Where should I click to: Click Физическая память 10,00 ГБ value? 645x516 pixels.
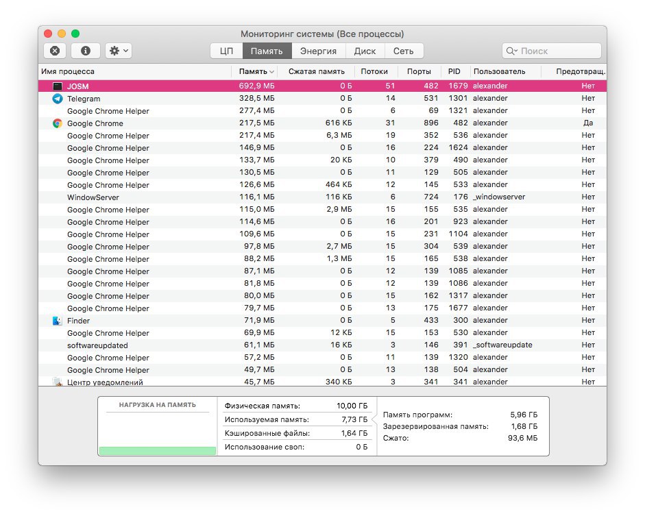(x=352, y=406)
